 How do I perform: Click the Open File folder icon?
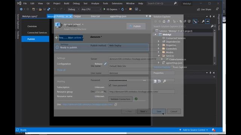click(x=40, y=9)
